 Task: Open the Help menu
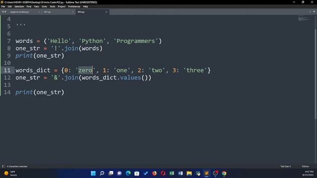[x=85, y=6]
